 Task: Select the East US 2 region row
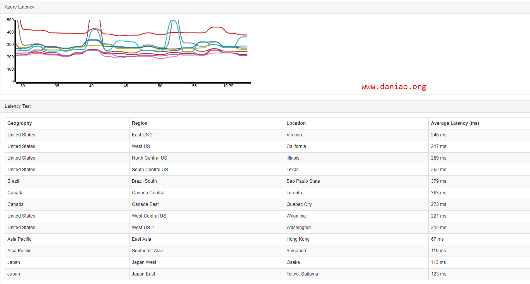pos(268,135)
